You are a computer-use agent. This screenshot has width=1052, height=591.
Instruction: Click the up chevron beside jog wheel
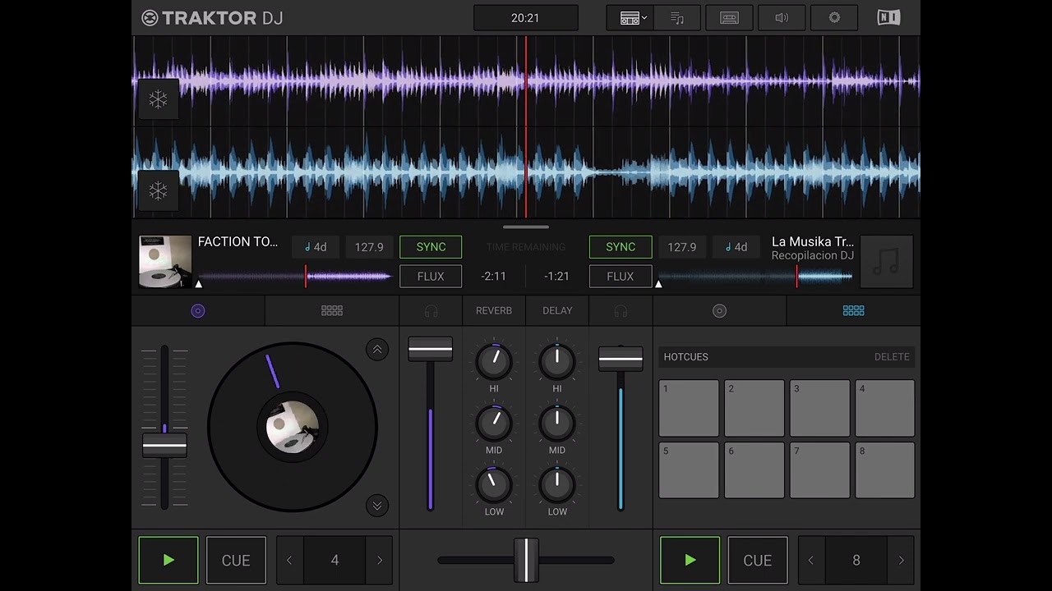(x=377, y=350)
